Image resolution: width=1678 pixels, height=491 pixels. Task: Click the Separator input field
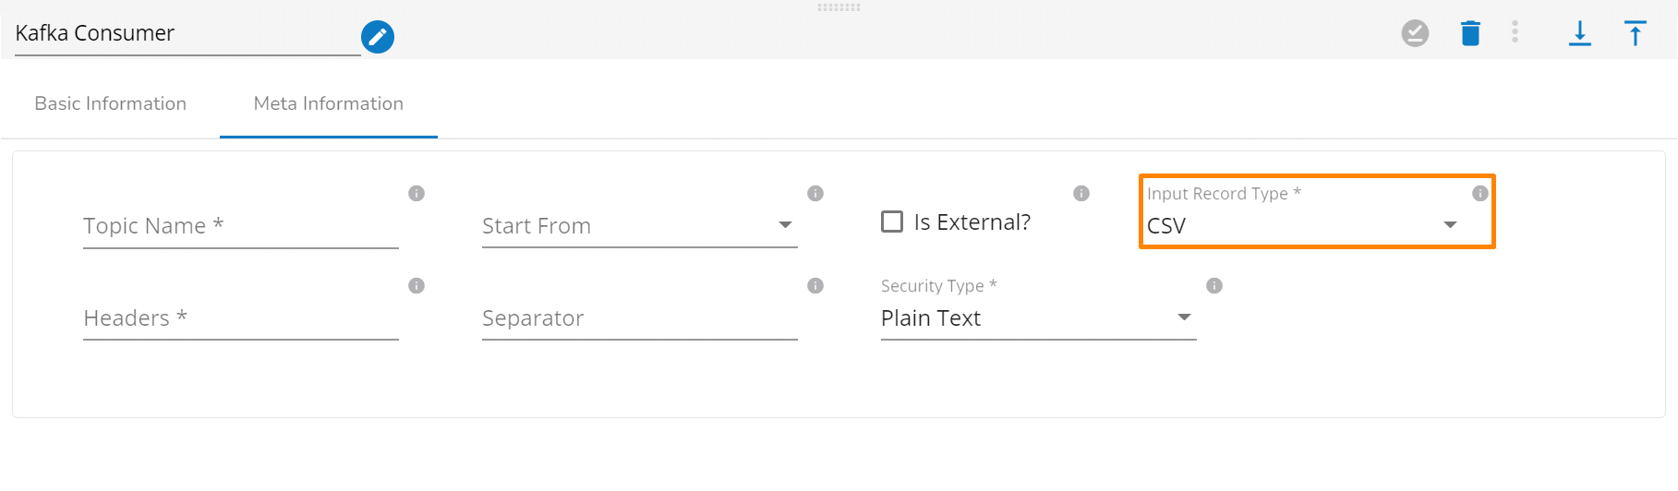click(x=639, y=318)
